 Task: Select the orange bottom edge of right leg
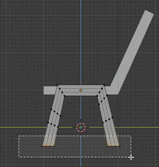point(113,146)
